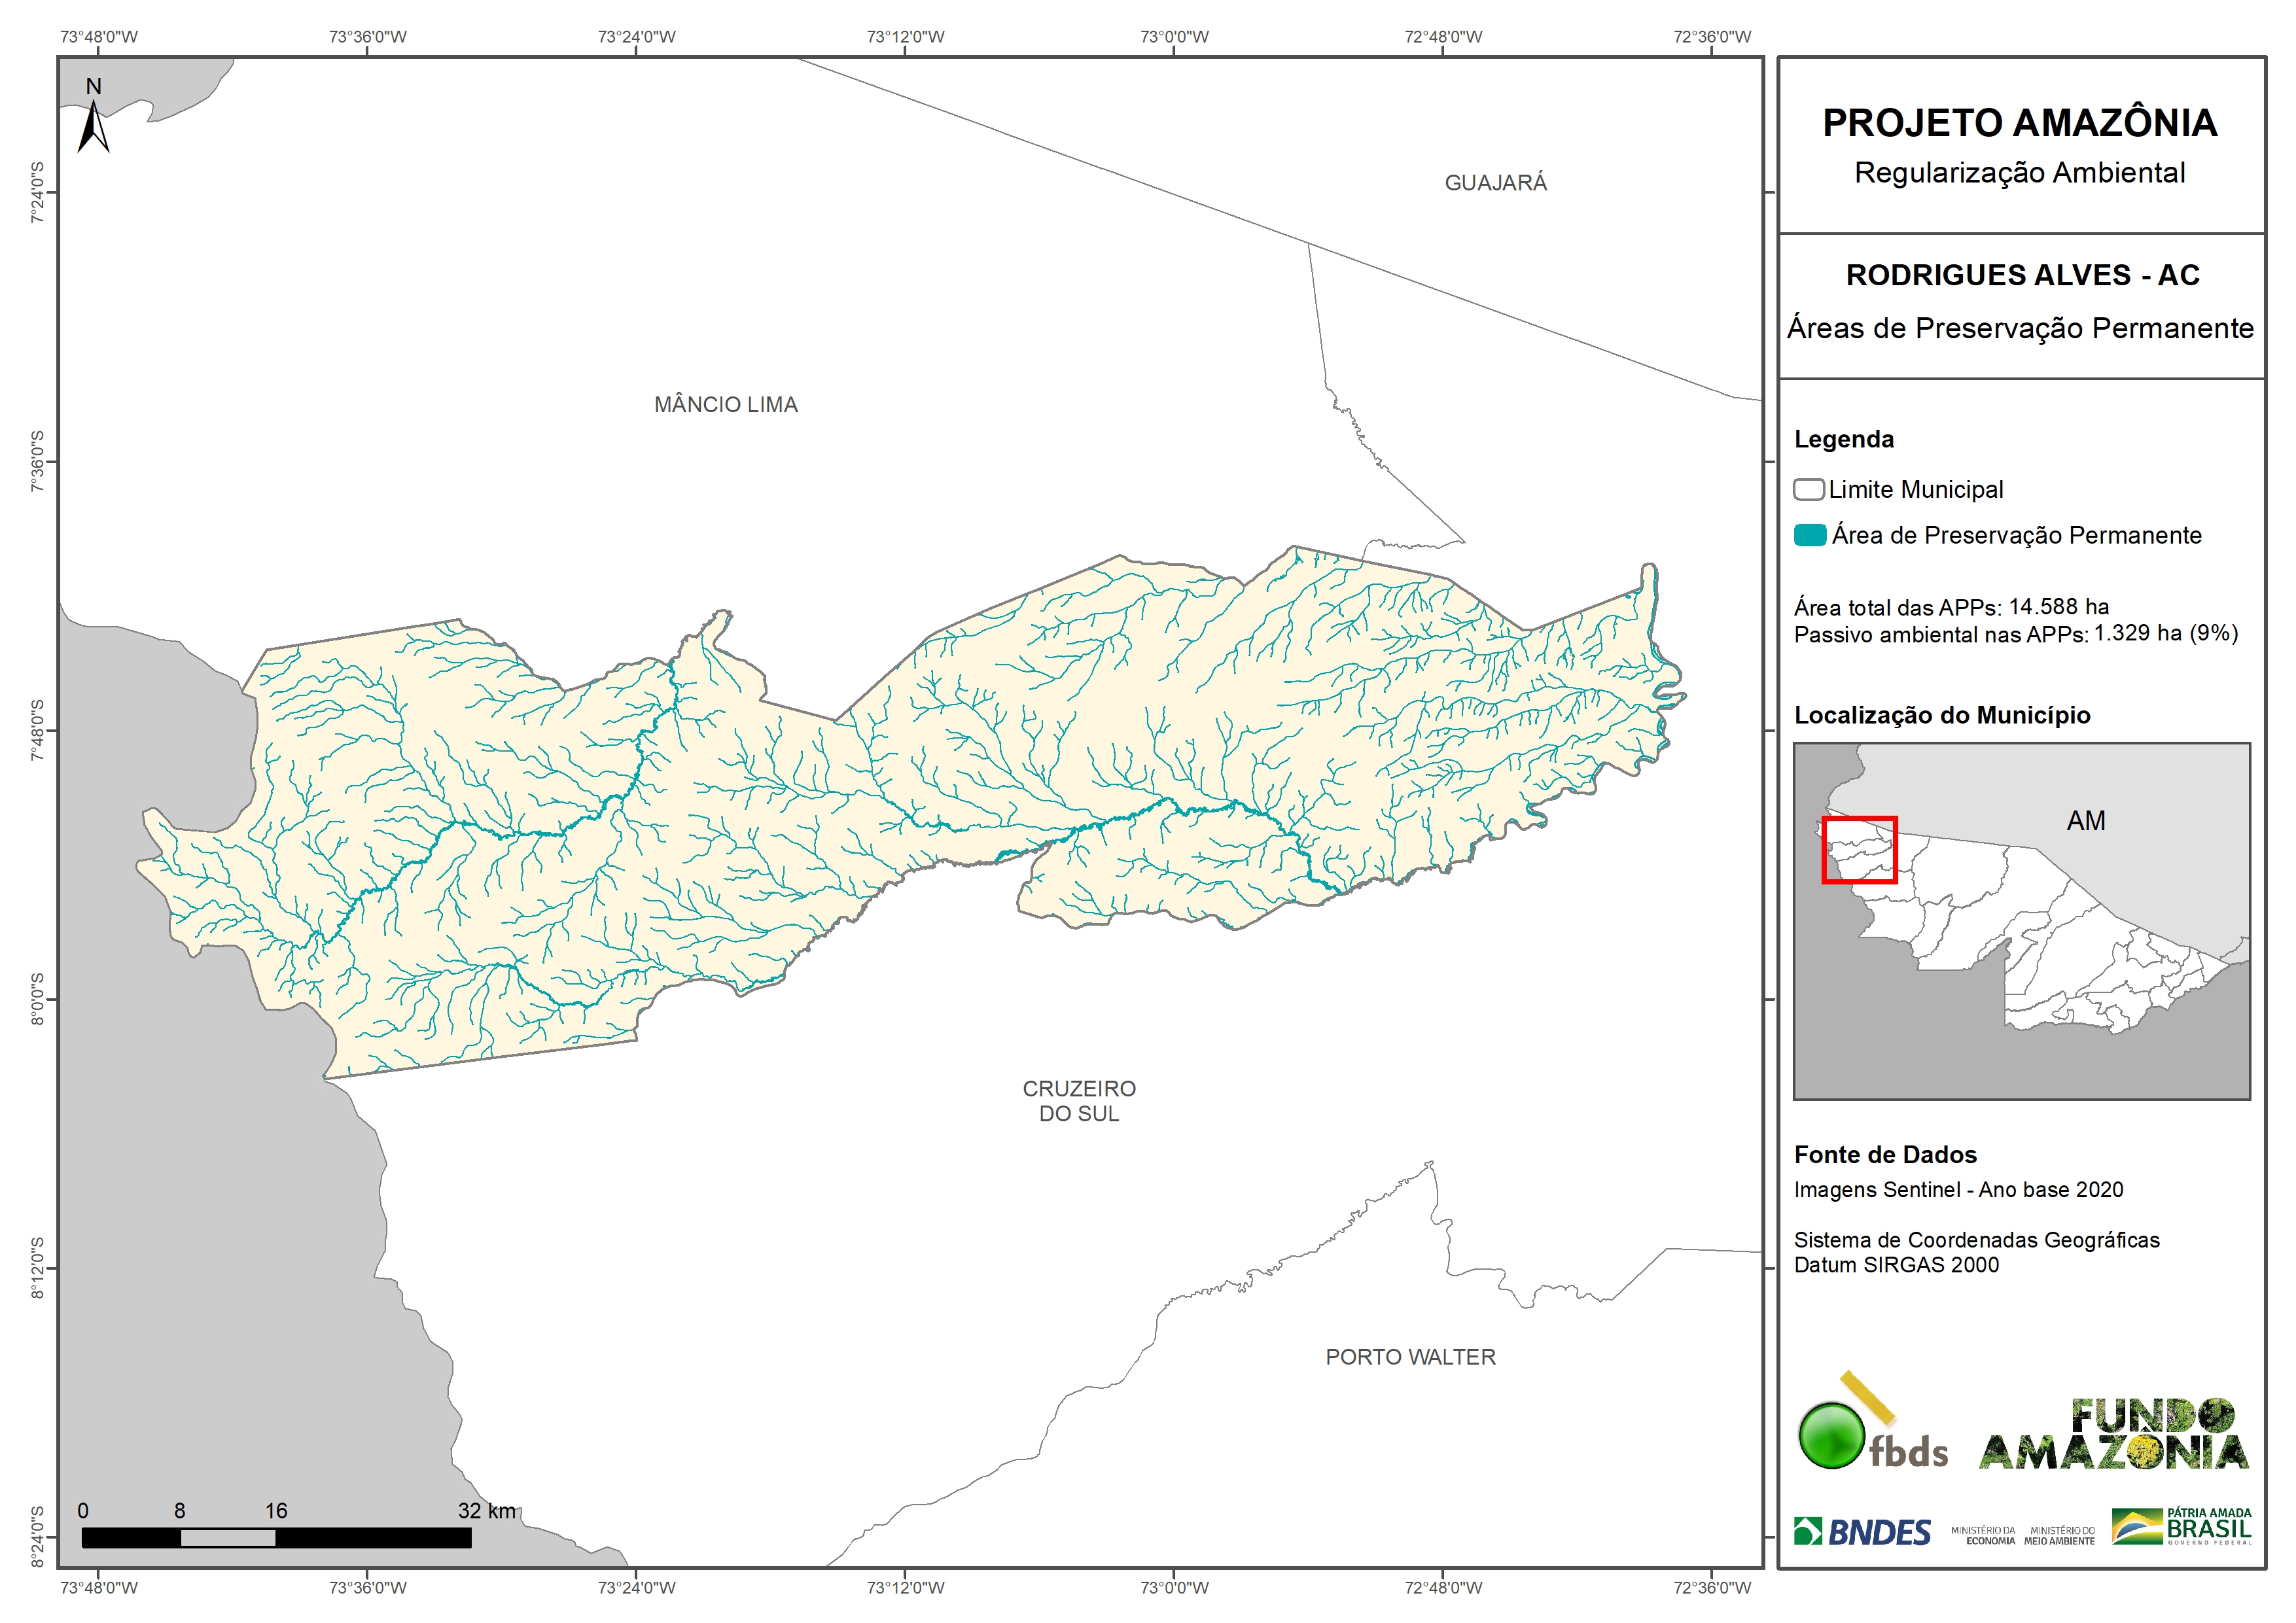Click the teal Área de Preservação Permanente swatch
This screenshot has width=2296, height=1623.
coord(1809,535)
